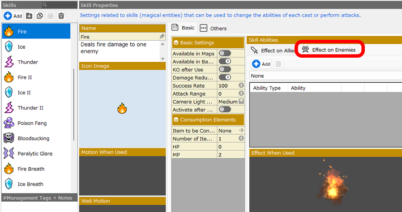Adjust the Success Rate stepper
This screenshot has height=212, width=402.
(241, 85)
